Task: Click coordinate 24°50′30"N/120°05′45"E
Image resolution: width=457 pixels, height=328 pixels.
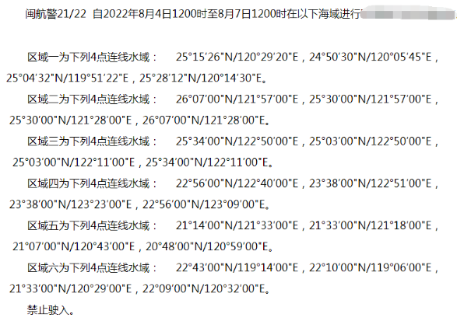Action: (370, 57)
